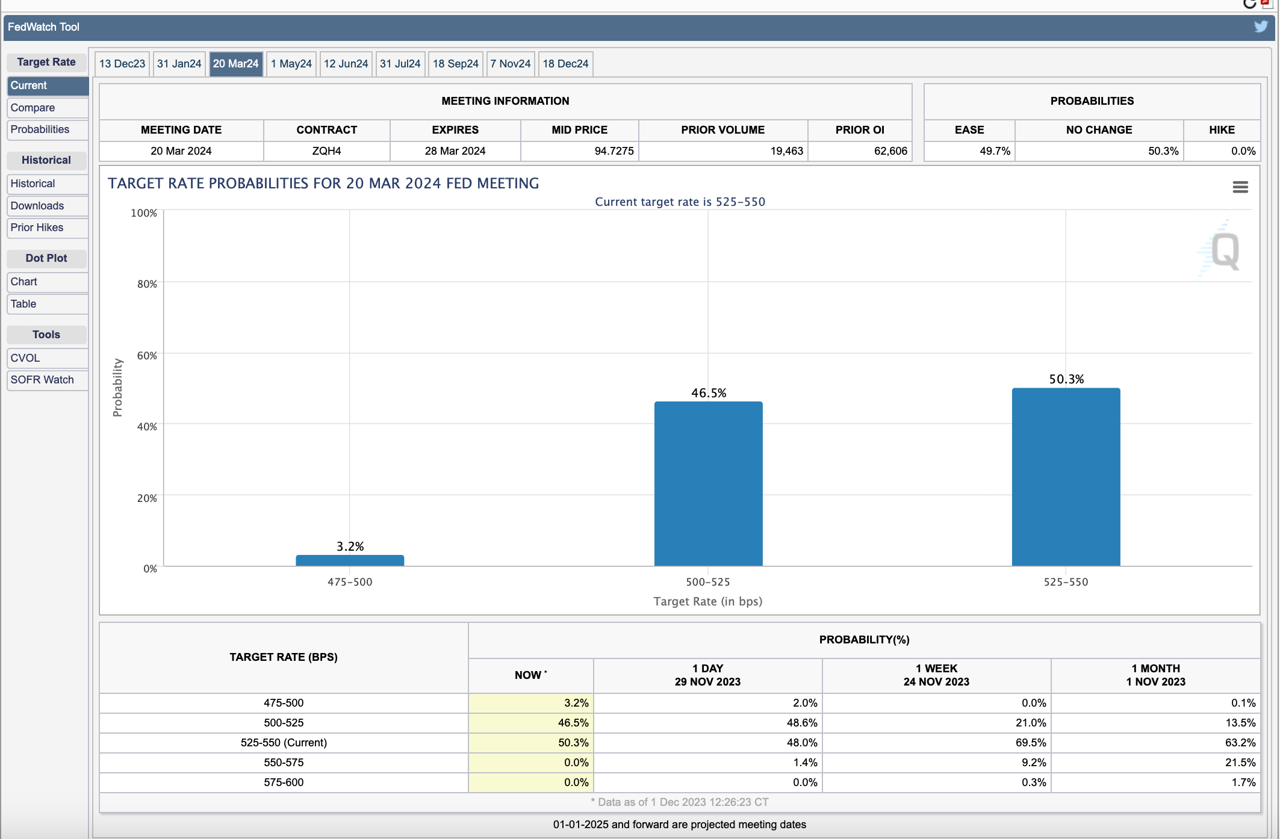This screenshot has height=839, width=1280.
Task: Click the 525-550 probability bar
Action: point(1066,477)
